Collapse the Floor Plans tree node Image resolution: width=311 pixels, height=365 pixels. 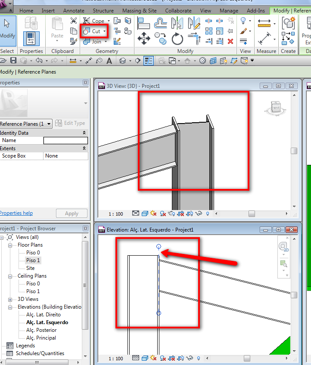tap(10, 245)
